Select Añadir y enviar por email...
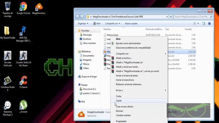Image resolution: width=219 pixels, height=123 pixels. (140, 67)
